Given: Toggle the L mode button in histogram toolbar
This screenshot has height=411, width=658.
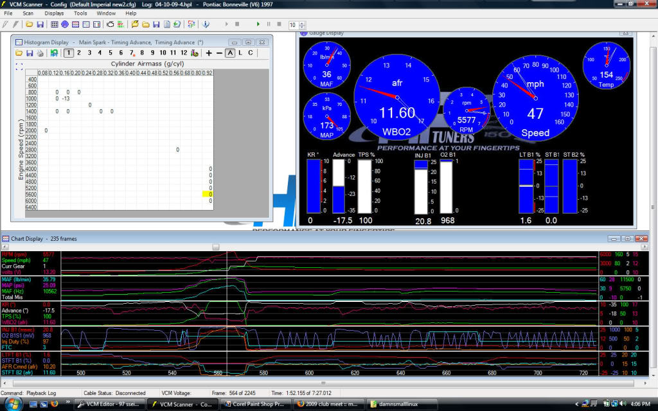Looking at the screenshot, I should (240, 53).
